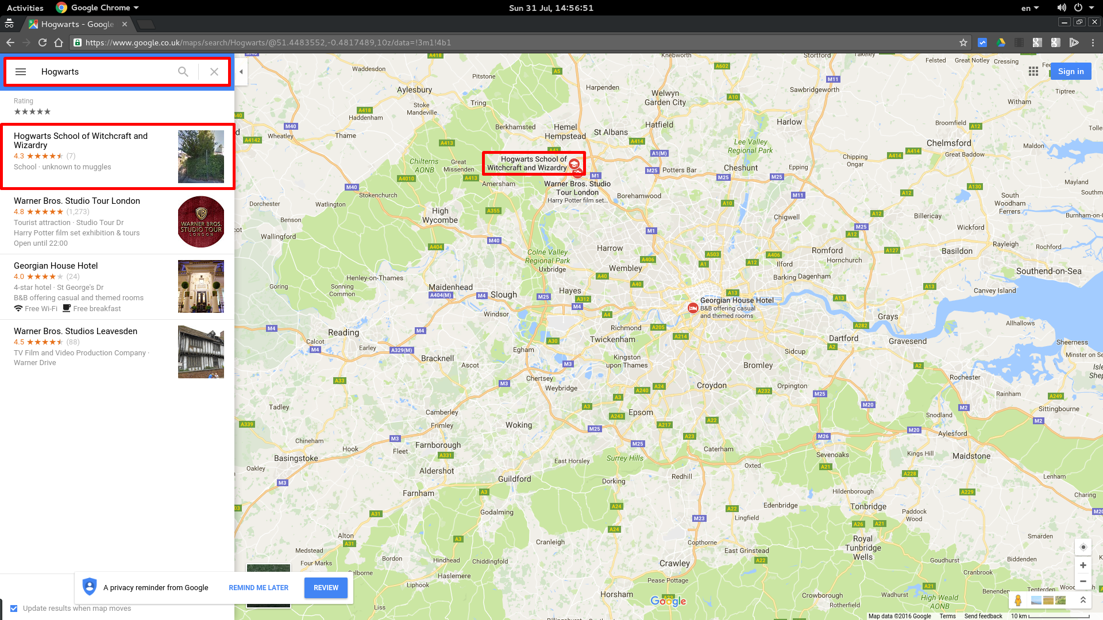Click the REMIND ME LATER button
The height and width of the screenshot is (620, 1103).
pyautogui.click(x=257, y=587)
